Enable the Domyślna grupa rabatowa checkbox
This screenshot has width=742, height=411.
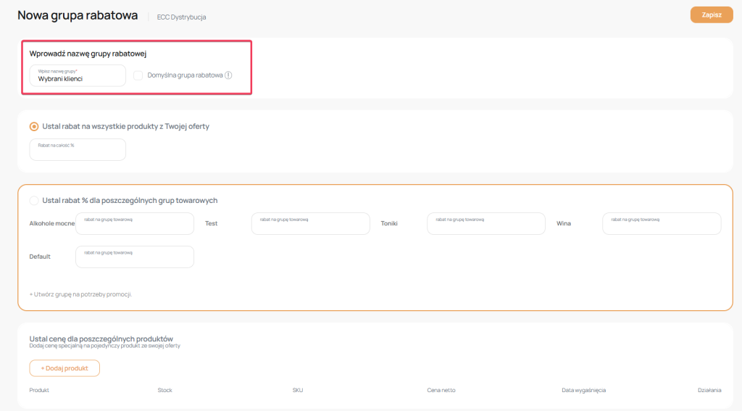138,75
